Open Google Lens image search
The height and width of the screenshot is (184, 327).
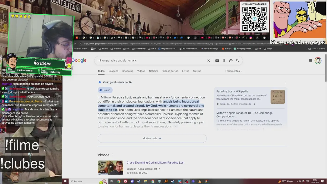coord(231,61)
